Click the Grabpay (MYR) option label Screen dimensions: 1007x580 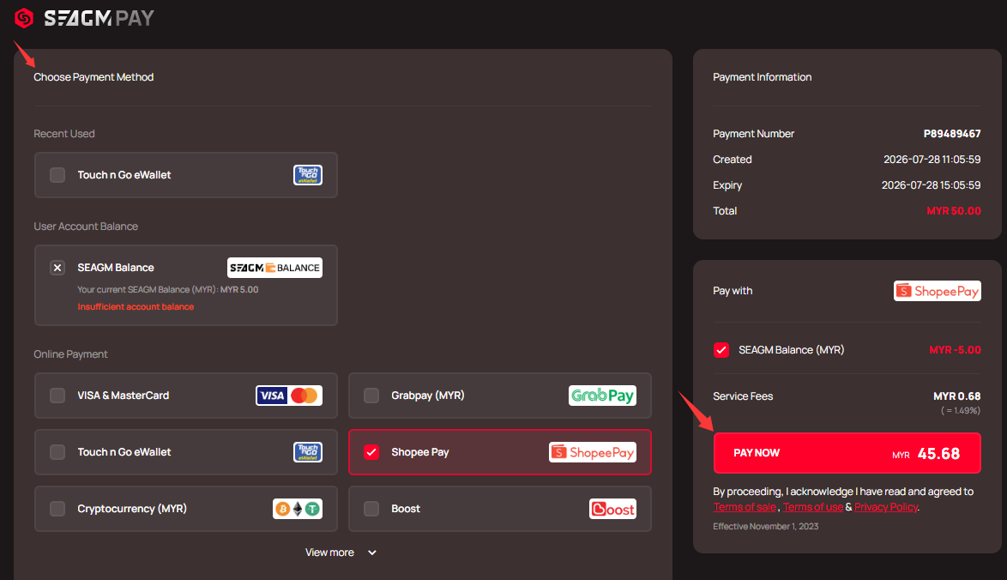point(428,396)
